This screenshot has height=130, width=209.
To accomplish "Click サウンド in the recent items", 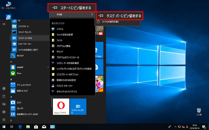I will click(72, 52).
